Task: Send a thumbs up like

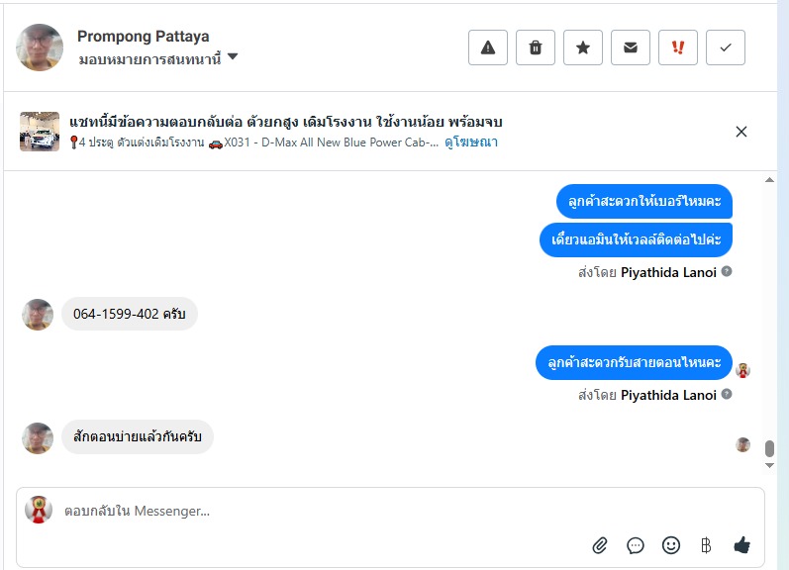Action: tap(741, 545)
